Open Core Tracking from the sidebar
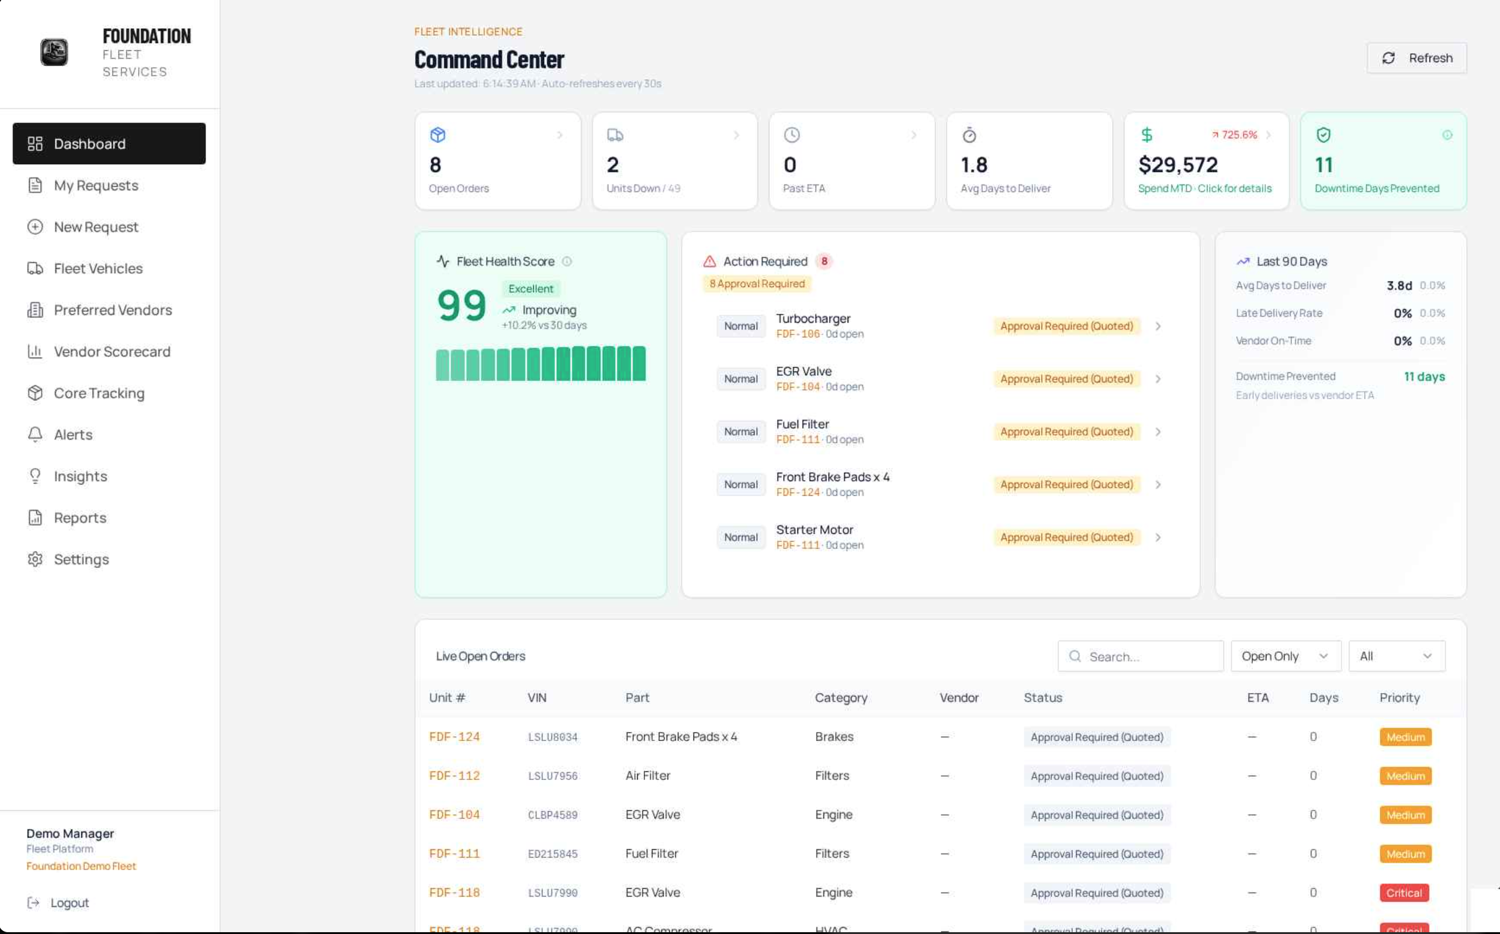The image size is (1500, 934). (99, 393)
